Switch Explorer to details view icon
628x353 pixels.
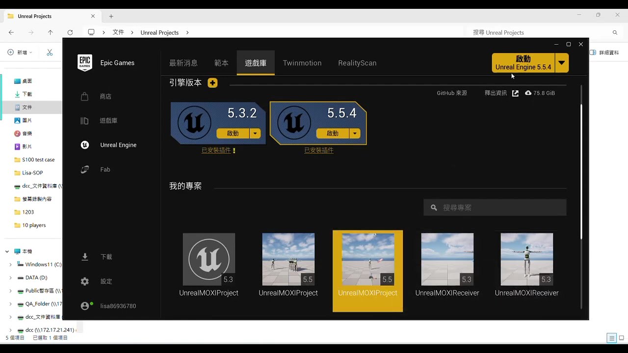click(611, 338)
